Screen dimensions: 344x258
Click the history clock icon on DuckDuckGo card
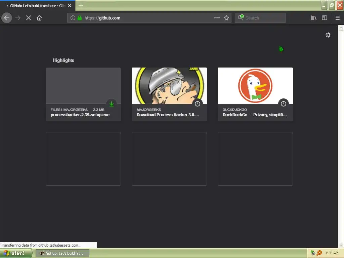(284, 103)
